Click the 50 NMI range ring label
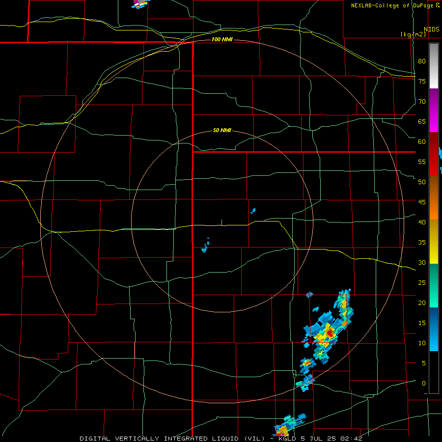The image size is (442, 442). [x=222, y=130]
